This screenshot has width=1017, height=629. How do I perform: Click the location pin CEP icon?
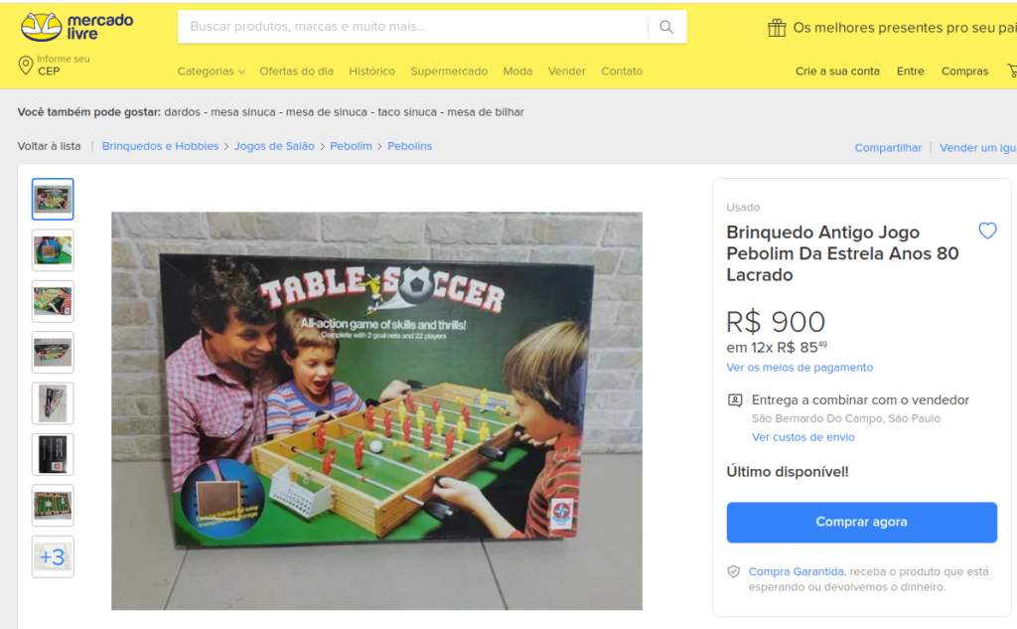[x=25, y=65]
